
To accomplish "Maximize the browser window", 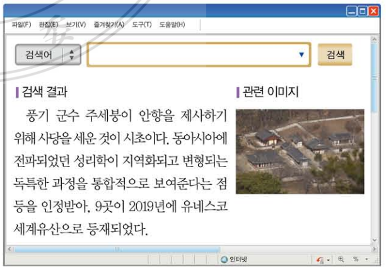I will pos(363,11).
